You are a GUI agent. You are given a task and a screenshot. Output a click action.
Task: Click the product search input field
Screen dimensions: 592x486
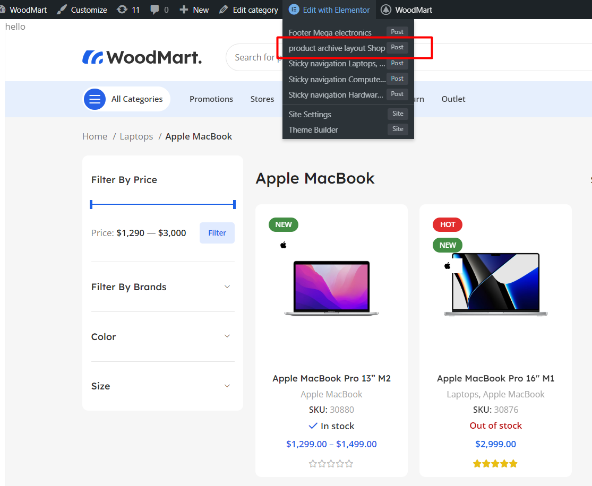click(x=409, y=57)
